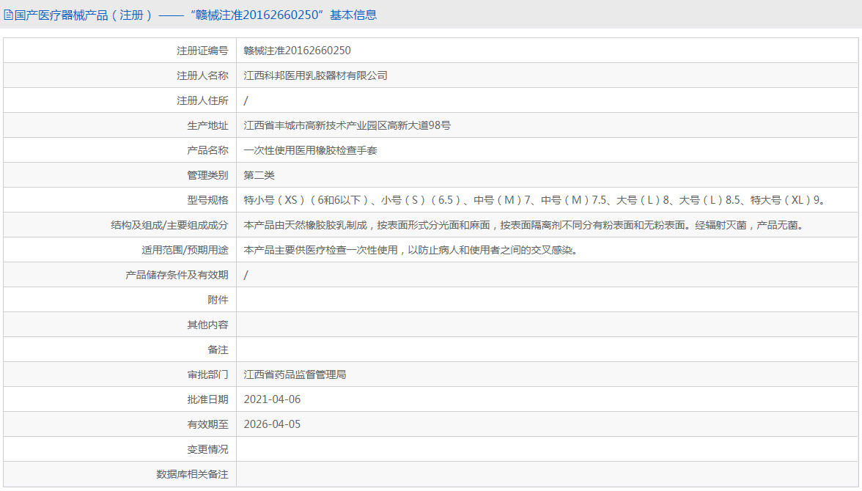The image size is (862, 491).
Task: Select the 数据库相关备注 label
Action: pyautogui.click(x=192, y=474)
